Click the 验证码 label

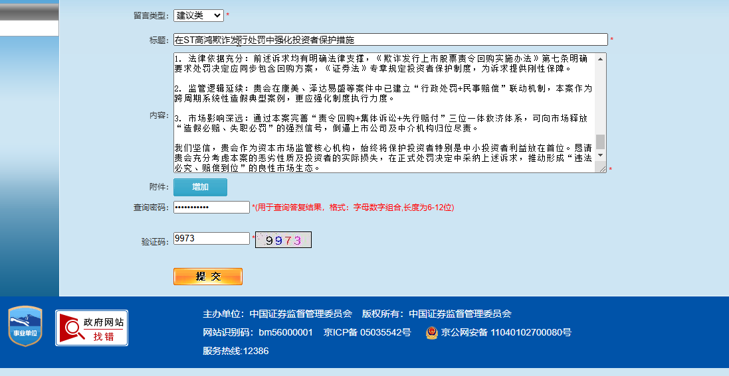pos(156,242)
